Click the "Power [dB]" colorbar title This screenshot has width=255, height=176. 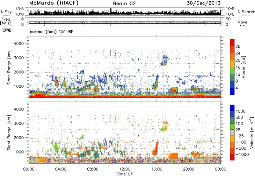tap(243, 67)
